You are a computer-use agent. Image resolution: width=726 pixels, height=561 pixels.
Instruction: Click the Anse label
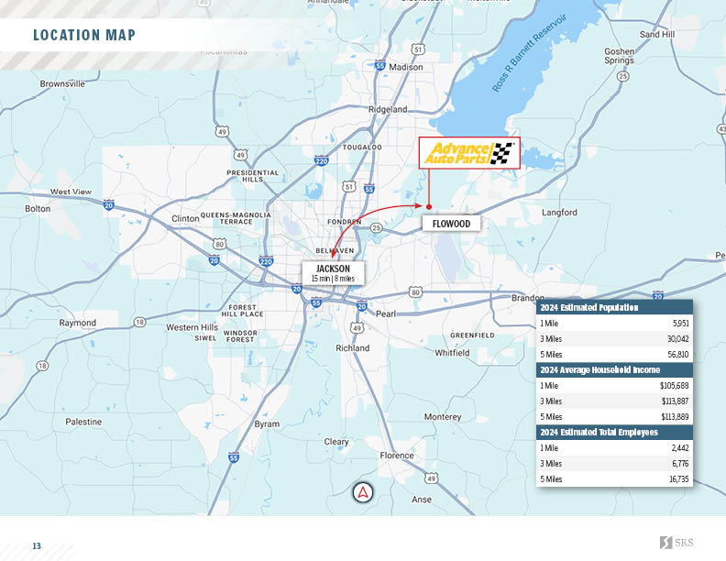[x=422, y=500]
